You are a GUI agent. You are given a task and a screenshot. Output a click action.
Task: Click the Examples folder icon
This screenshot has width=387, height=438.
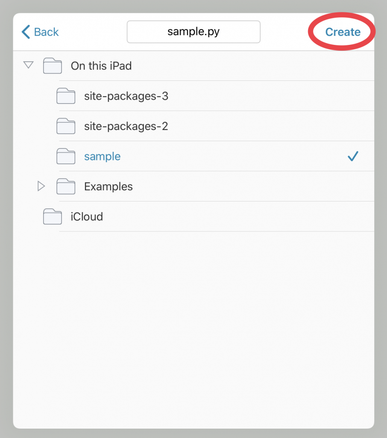(66, 186)
